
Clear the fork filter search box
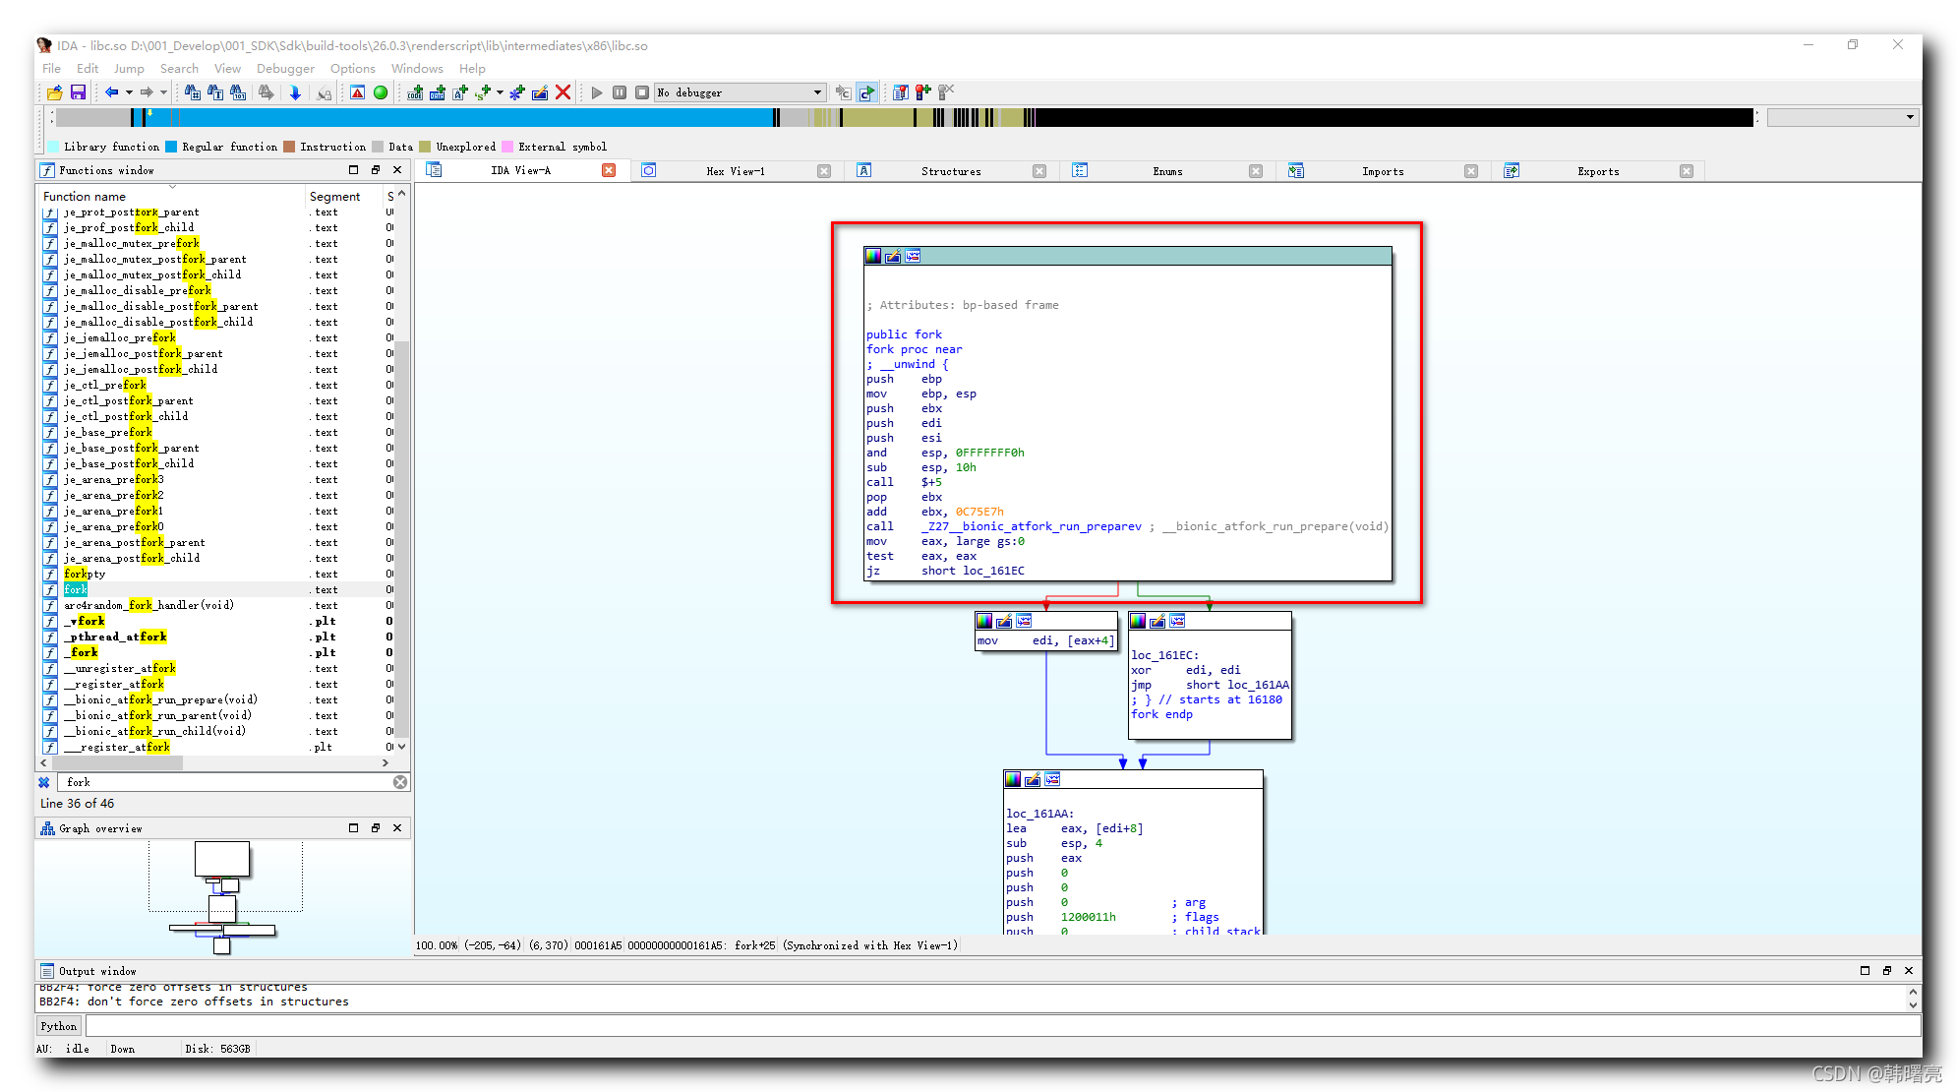click(400, 782)
